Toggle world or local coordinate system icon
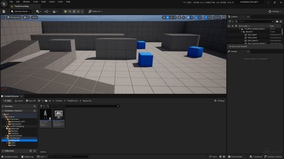Image resolution: width=284 pixels, height=159 pixels. click(x=179, y=17)
